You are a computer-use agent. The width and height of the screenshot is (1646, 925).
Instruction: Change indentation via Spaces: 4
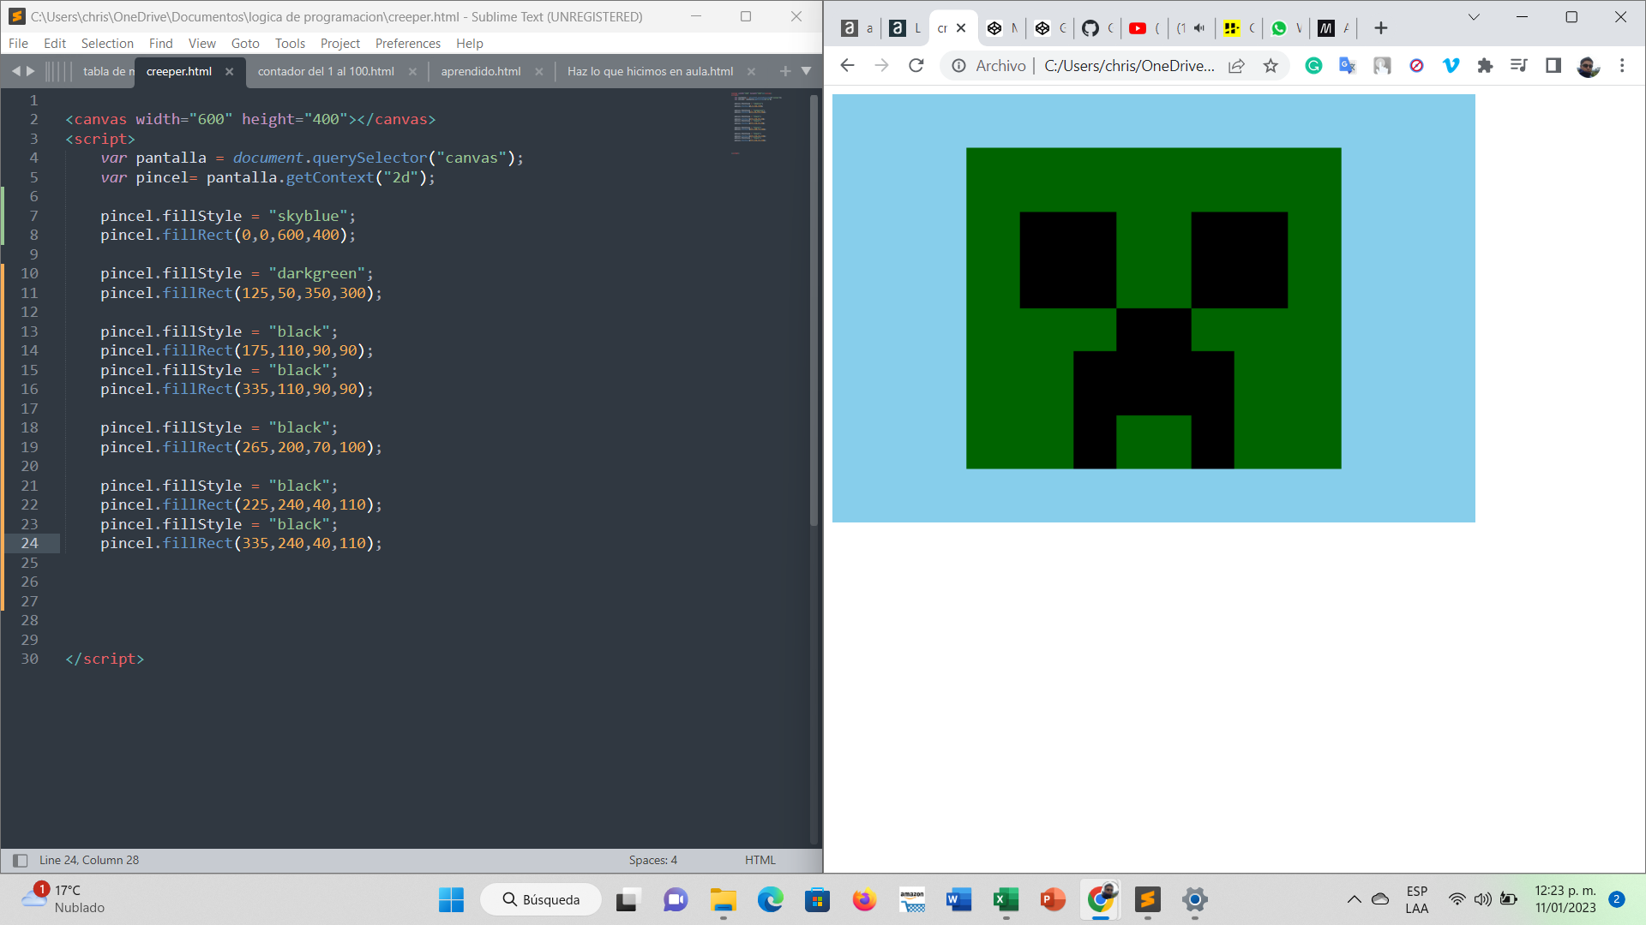click(x=652, y=860)
